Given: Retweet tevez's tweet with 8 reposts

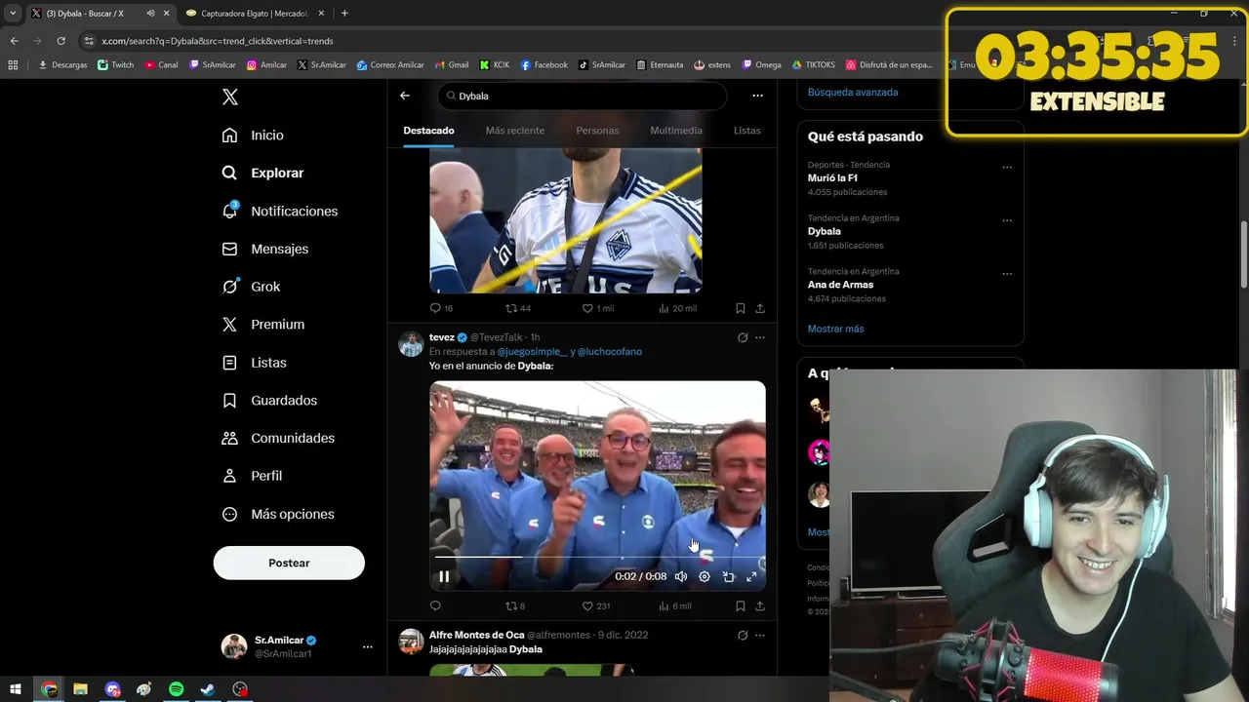Looking at the screenshot, I should click(x=514, y=605).
